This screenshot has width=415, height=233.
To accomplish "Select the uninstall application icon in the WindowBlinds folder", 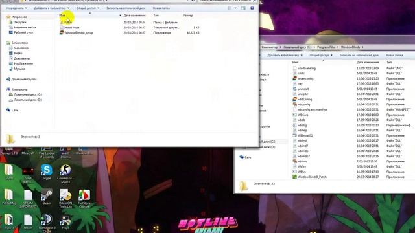I will [x=294, y=89].
